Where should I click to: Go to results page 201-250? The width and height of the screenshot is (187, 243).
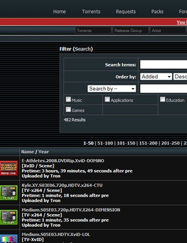(x=170, y=143)
